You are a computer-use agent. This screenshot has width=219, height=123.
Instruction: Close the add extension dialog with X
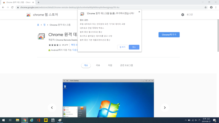point(139,12)
